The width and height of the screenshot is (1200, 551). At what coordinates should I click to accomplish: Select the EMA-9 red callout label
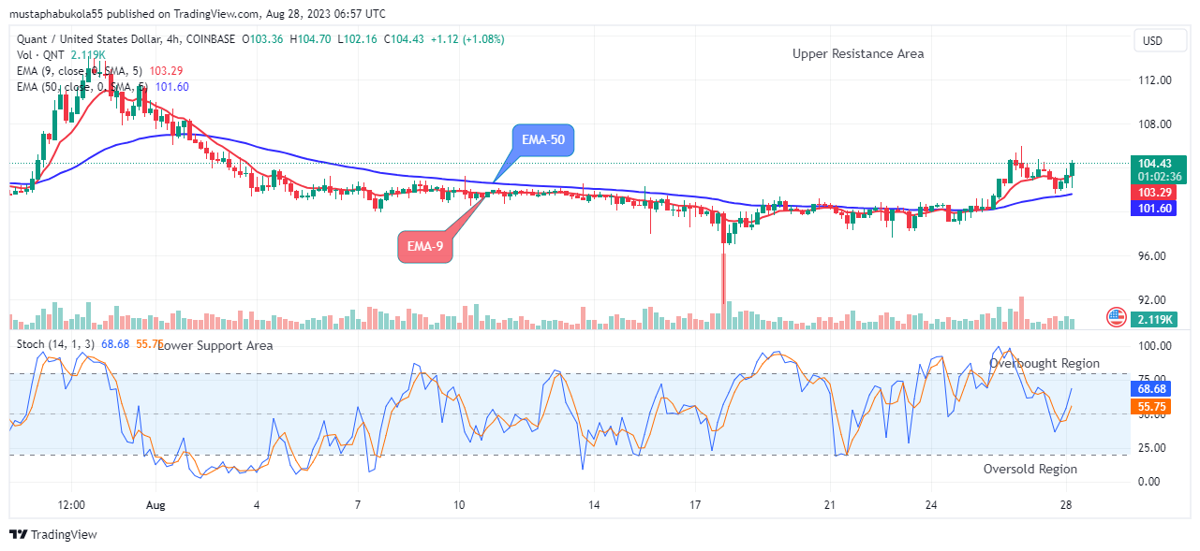click(x=426, y=248)
